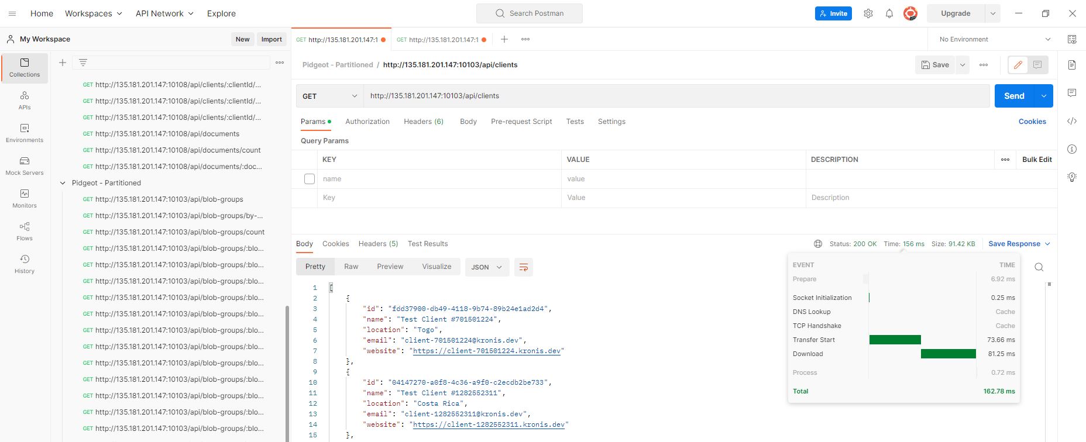
Task: Open the APIs sidebar panel
Action: [x=25, y=101]
